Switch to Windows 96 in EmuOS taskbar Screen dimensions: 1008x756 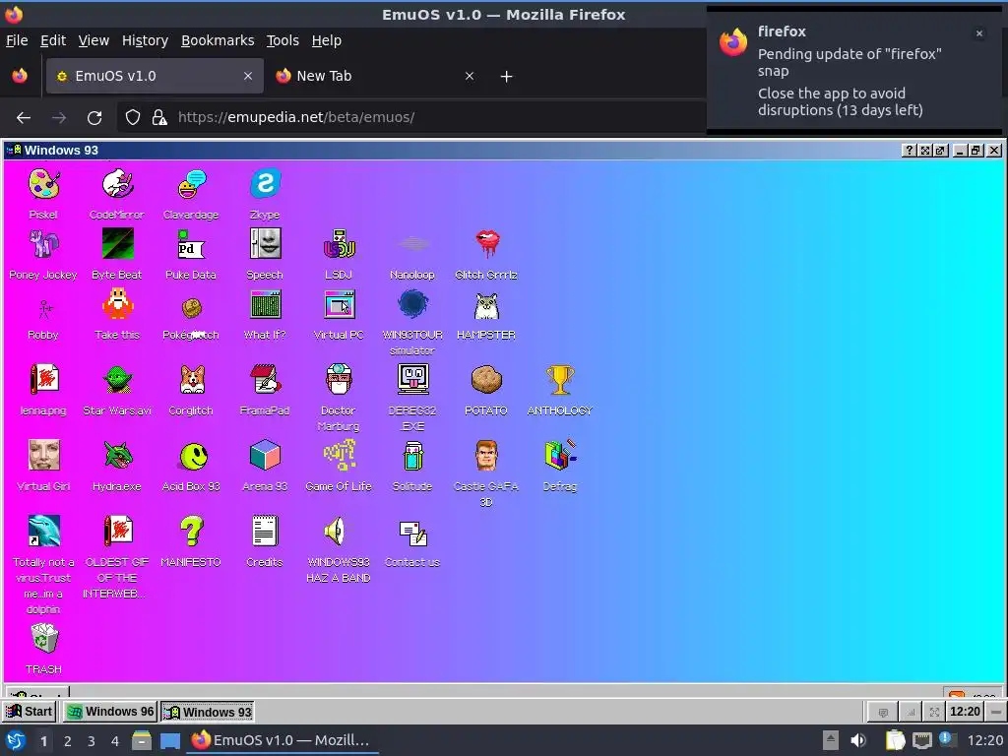pos(110,711)
